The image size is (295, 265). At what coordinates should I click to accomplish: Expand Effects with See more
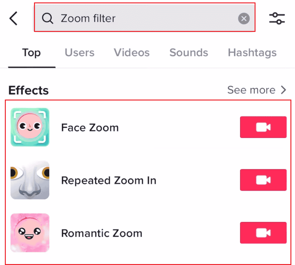point(257,90)
